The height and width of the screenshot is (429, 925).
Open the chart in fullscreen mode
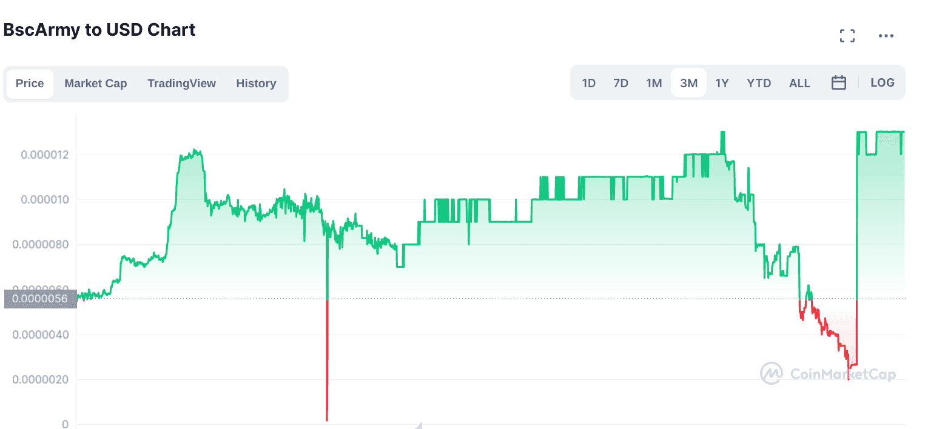click(847, 36)
